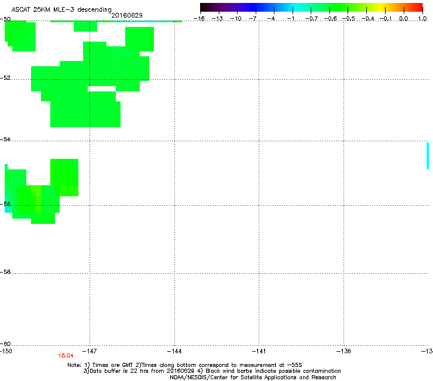Click the note line "3)Data buffer is 22 hrs"
Image resolution: width=433 pixels, height=381 pixels.
coord(212,371)
